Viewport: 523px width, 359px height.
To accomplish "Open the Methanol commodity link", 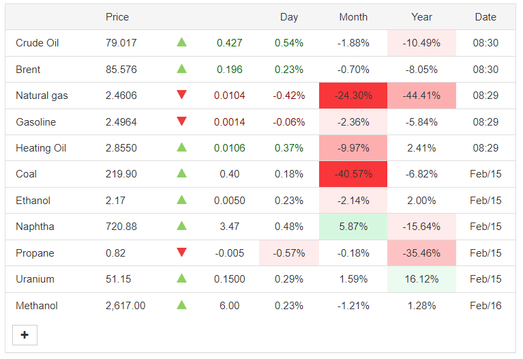I will tap(36, 306).
